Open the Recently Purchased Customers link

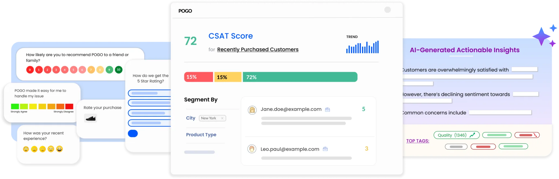(258, 50)
